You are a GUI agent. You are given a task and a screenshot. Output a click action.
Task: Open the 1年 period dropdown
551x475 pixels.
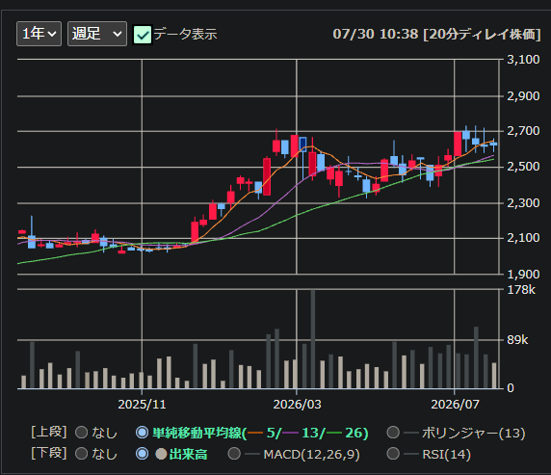(x=39, y=34)
